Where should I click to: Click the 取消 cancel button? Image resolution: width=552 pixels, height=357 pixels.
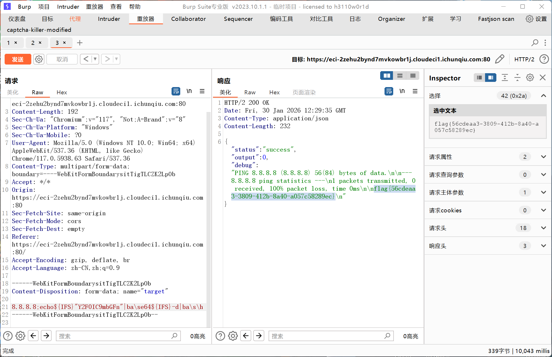[x=62, y=59]
